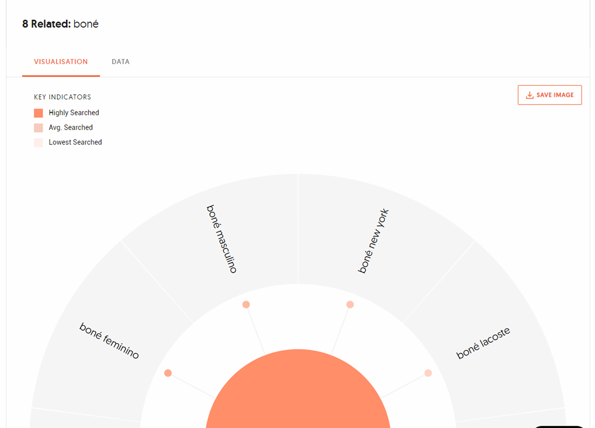Switch to the DATA tab
The width and height of the screenshot is (595, 428).
[x=120, y=62]
